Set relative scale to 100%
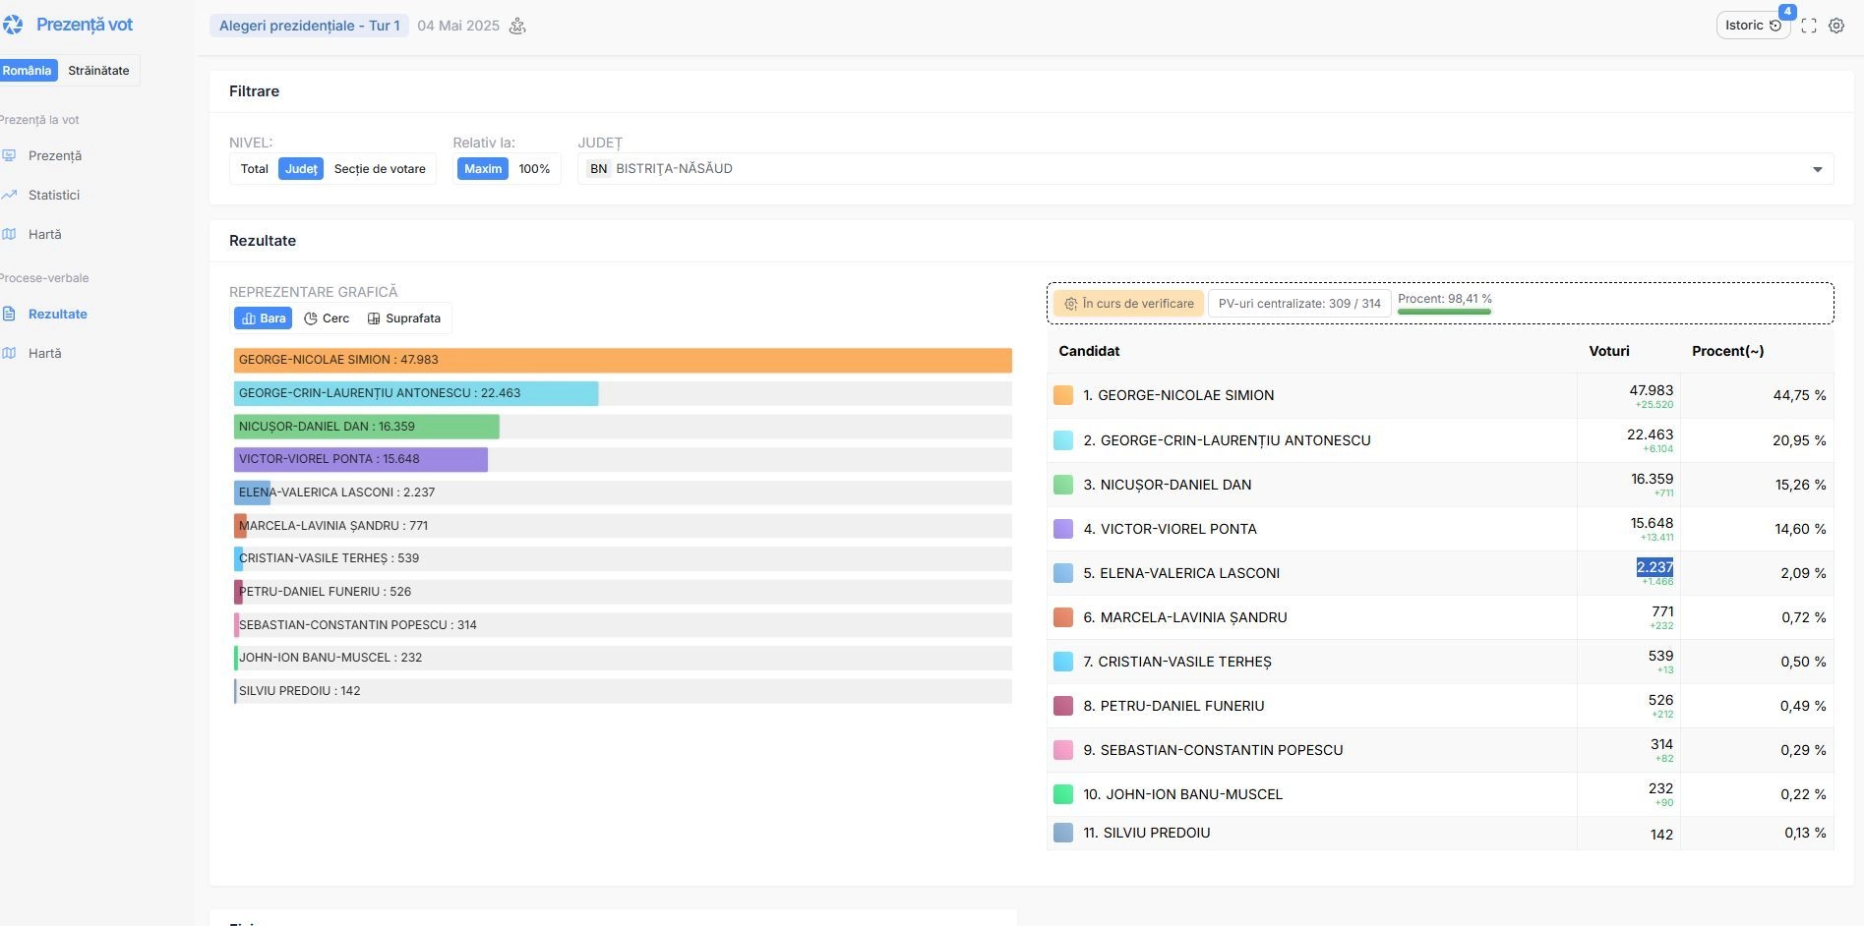 tap(534, 169)
